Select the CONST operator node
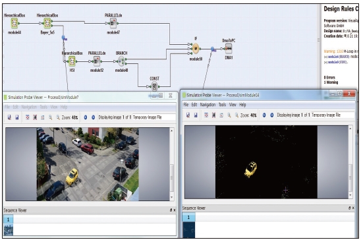This screenshot has width=361, height=240. point(155,86)
